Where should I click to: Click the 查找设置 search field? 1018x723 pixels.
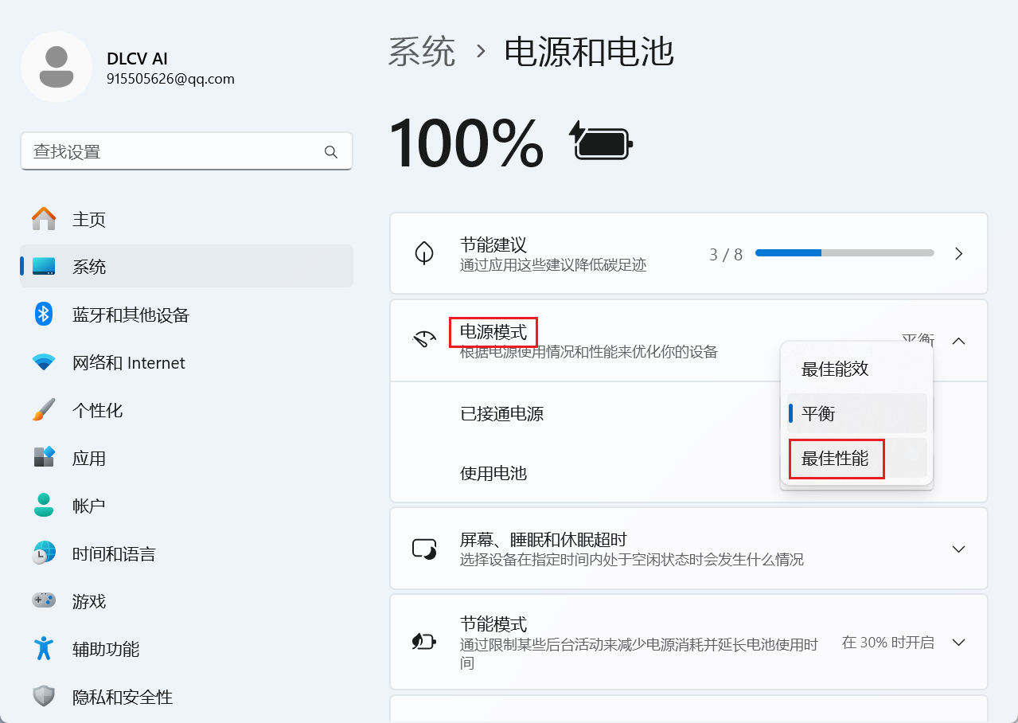point(175,152)
